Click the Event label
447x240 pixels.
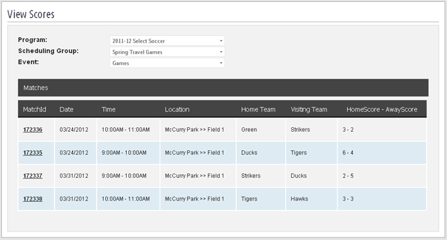(x=28, y=62)
